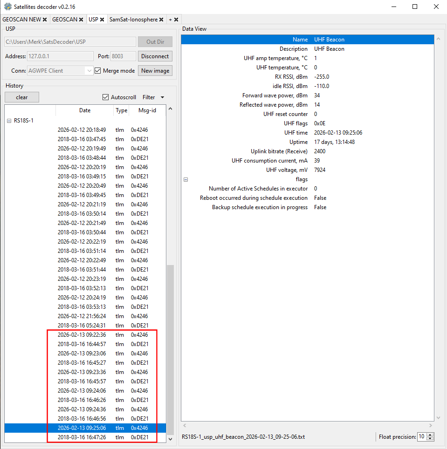Collapse the RS18S-1 tree node

click(x=9, y=121)
